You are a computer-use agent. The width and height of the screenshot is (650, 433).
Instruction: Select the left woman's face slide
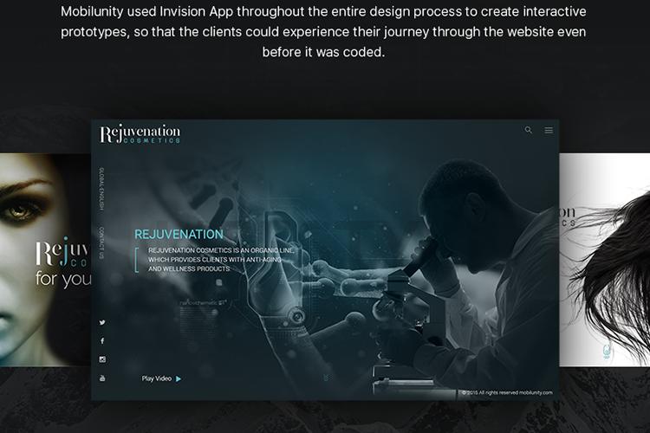click(x=45, y=260)
